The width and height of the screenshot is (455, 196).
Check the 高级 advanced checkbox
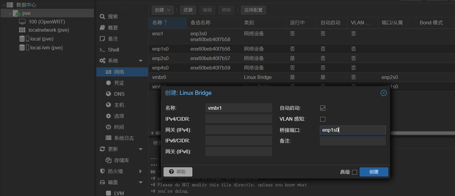click(354, 172)
